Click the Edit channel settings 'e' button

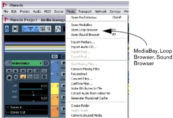click(46, 63)
